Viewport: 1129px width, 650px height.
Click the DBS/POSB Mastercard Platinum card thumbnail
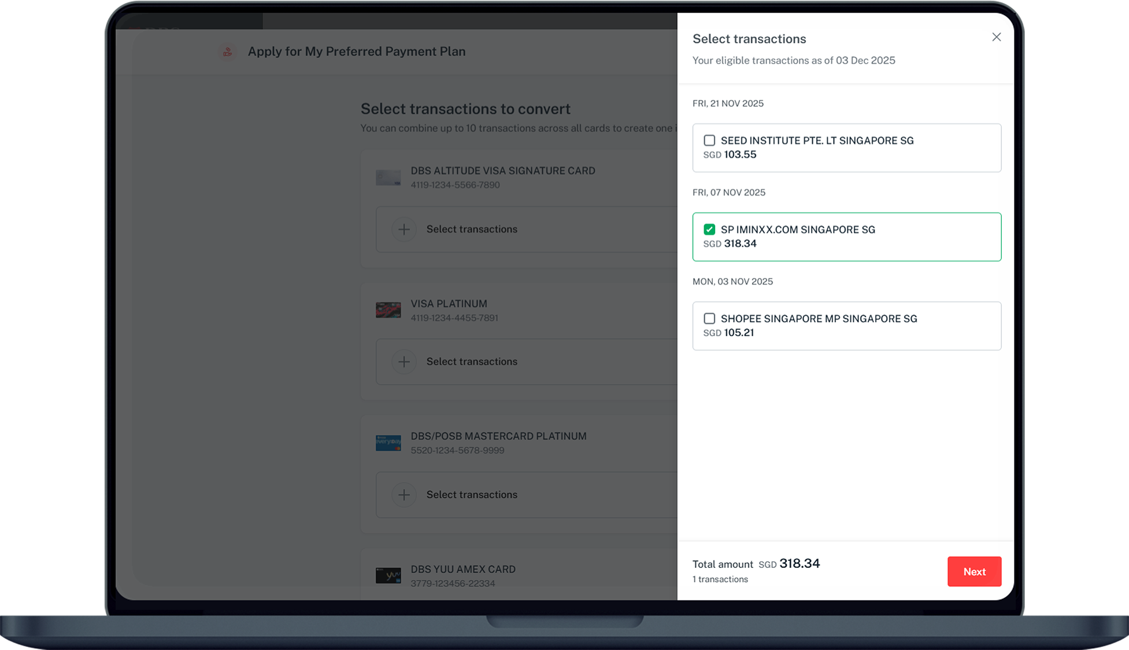[x=388, y=442]
